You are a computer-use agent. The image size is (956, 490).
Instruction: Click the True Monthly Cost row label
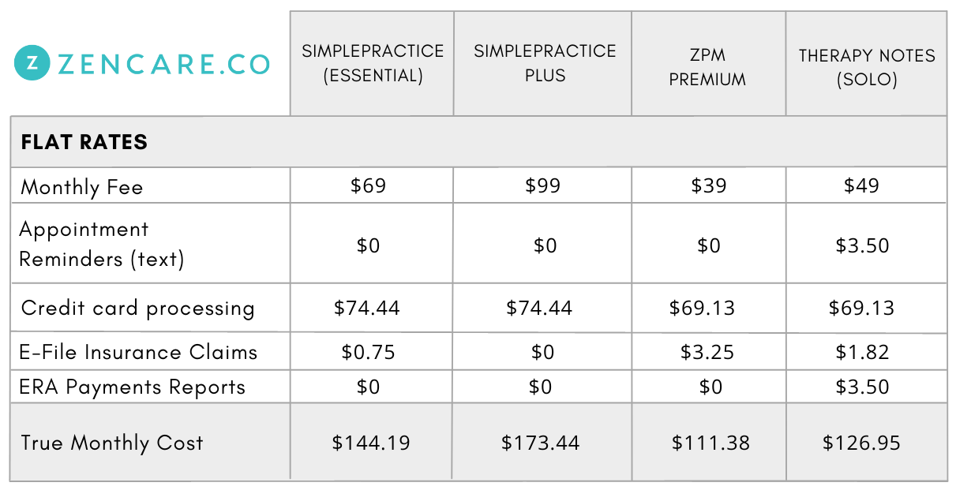pyautogui.click(x=112, y=443)
